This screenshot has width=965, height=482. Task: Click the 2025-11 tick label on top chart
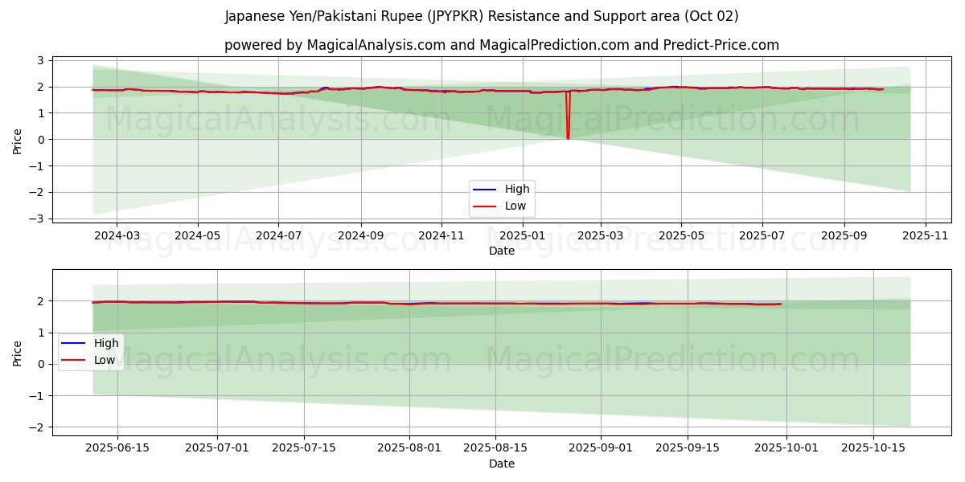tap(926, 235)
